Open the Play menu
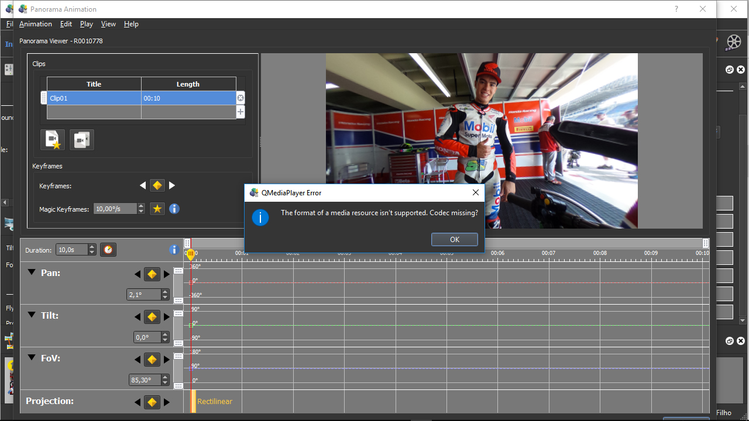749x421 pixels. click(x=87, y=24)
